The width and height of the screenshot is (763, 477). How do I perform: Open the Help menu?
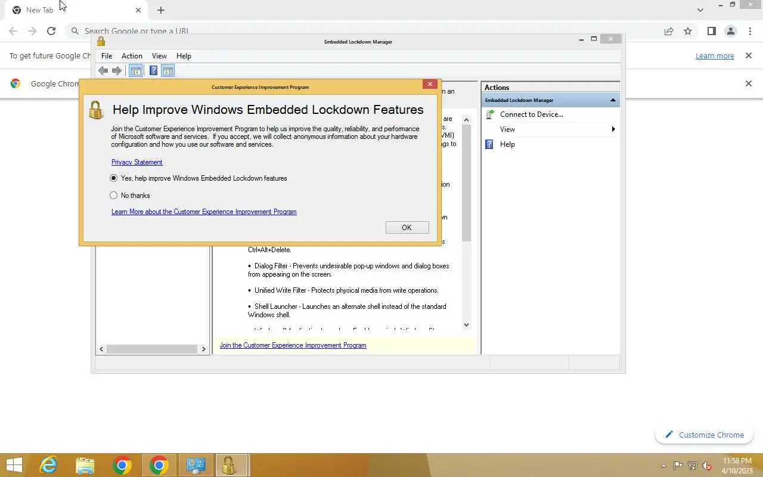click(x=184, y=56)
